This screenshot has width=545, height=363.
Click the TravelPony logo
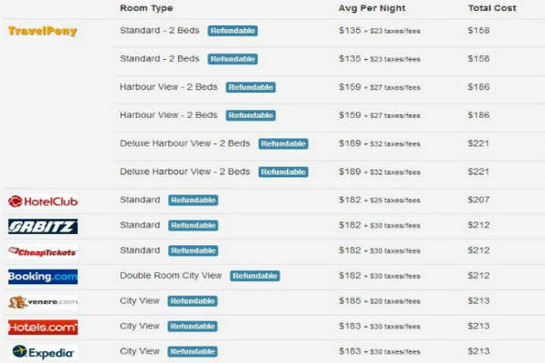click(43, 31)
